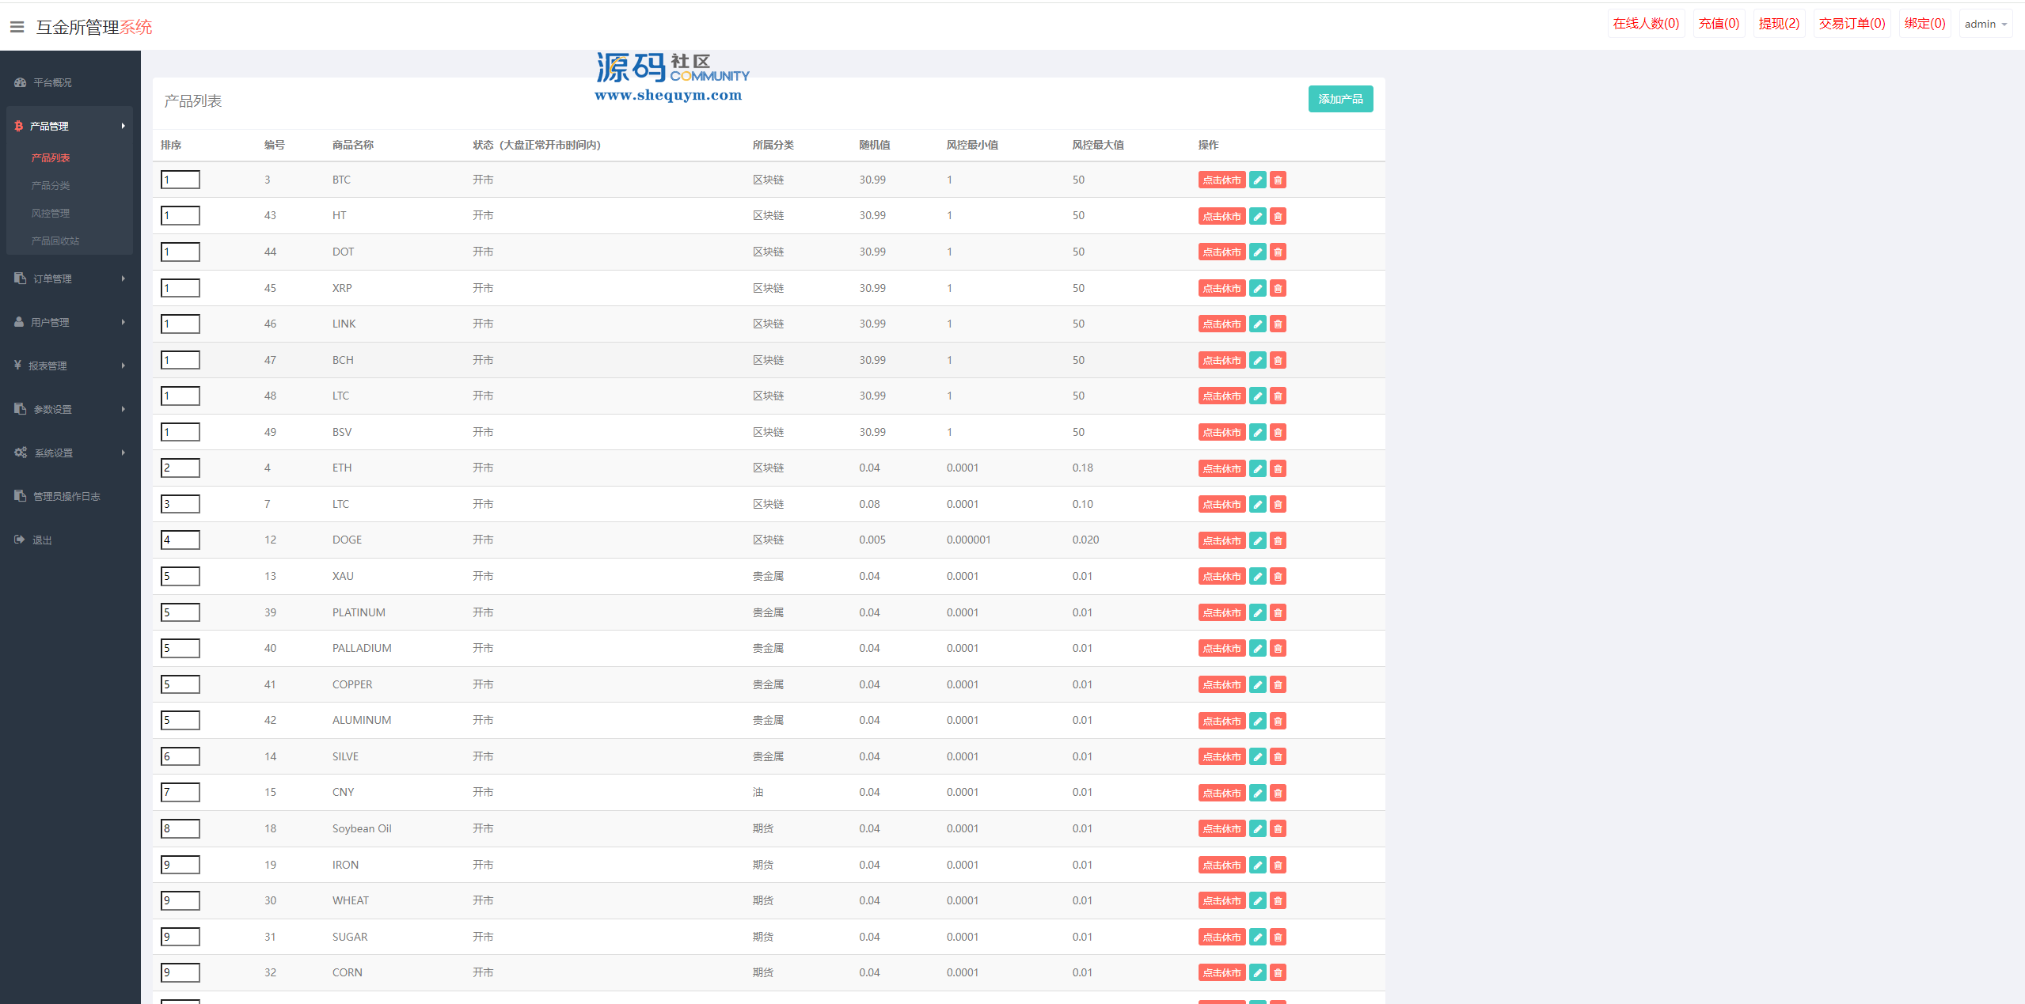Open 管理员操作日志 in sidebar
Viewport: 2025px width, 1004px height.
(x=66, y=496)
